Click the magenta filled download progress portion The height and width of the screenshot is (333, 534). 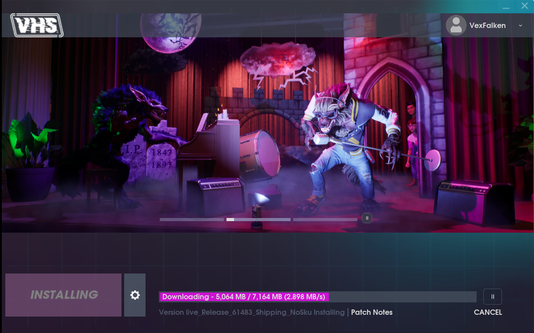click(244, 297)
